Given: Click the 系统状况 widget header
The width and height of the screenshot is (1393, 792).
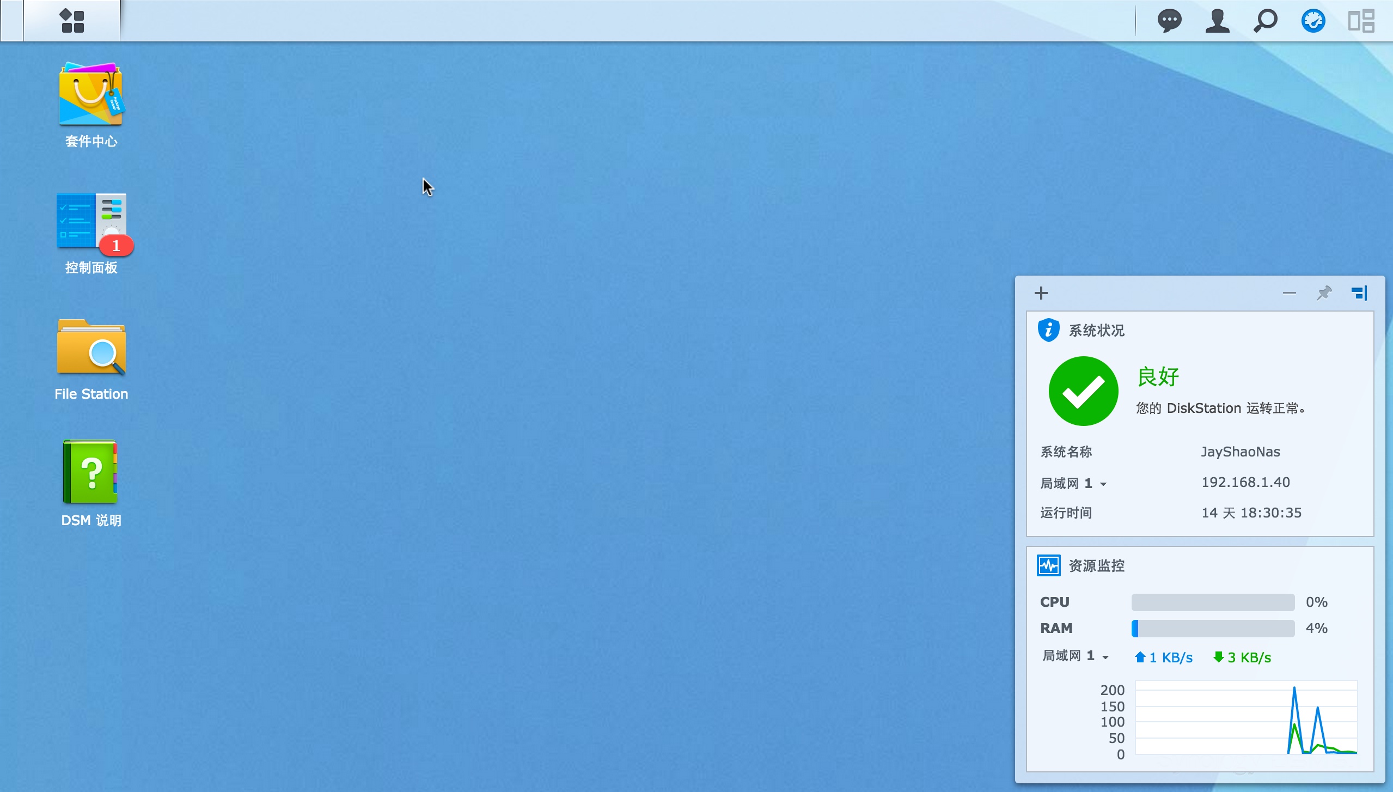Looking at the screenshot, I should point(1096,330).
